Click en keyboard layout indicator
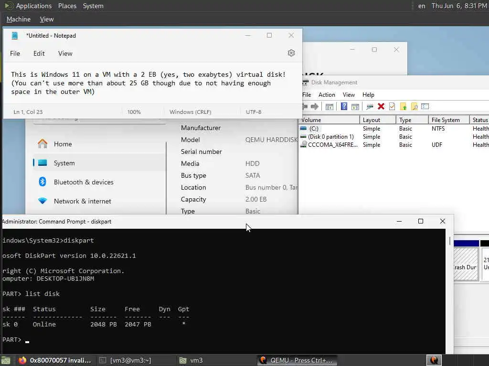Screen dimensions: 489x366 pyautogui.click(x=422, y=6)
